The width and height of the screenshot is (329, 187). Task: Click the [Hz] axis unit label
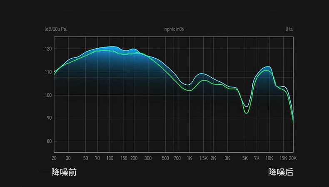pos(289,29)
